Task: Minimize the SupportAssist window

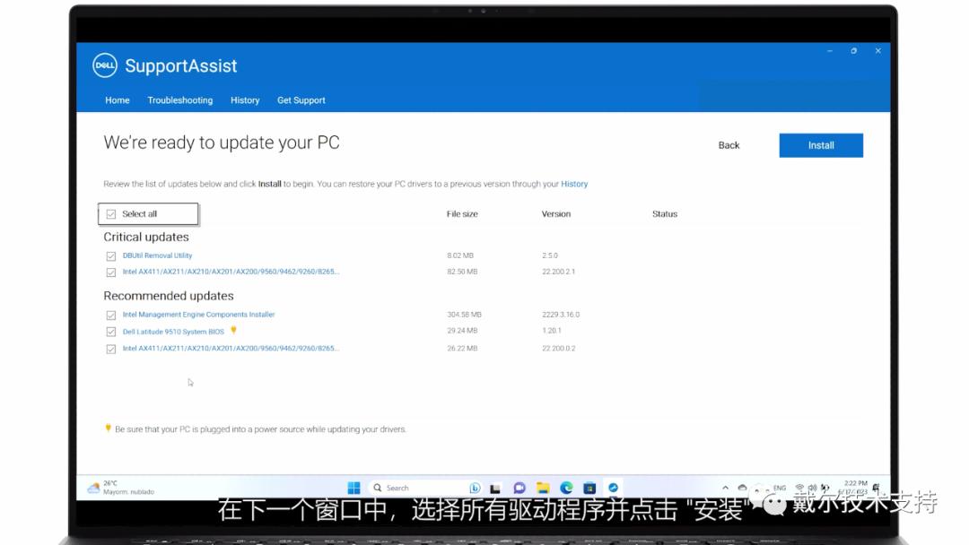Action: tap(829, 51)
